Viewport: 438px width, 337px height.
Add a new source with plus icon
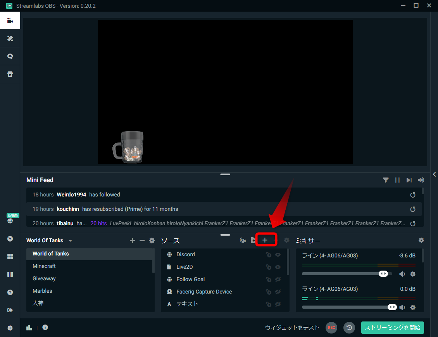[x=265, y=240]
